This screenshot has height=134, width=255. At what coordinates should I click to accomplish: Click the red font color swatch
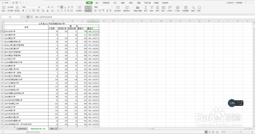47,11
